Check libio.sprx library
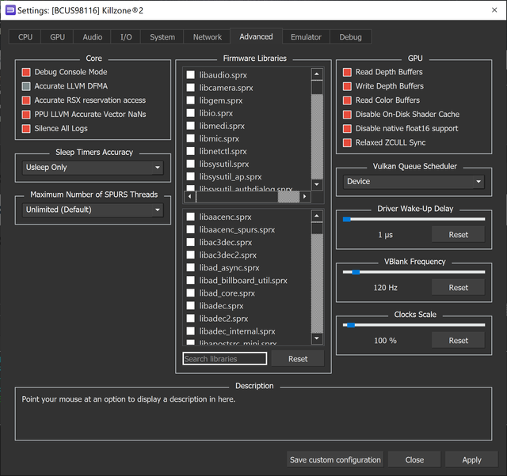Viewport: 507px width, 476px height. 191,113
